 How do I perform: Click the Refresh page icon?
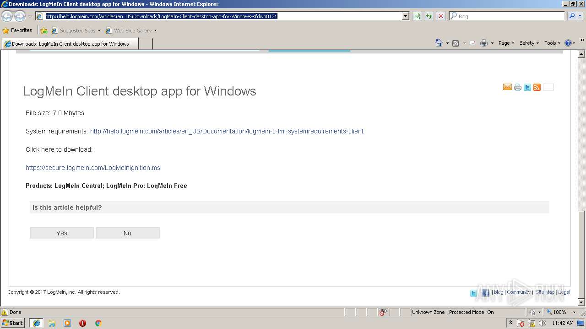coord(429,16)
